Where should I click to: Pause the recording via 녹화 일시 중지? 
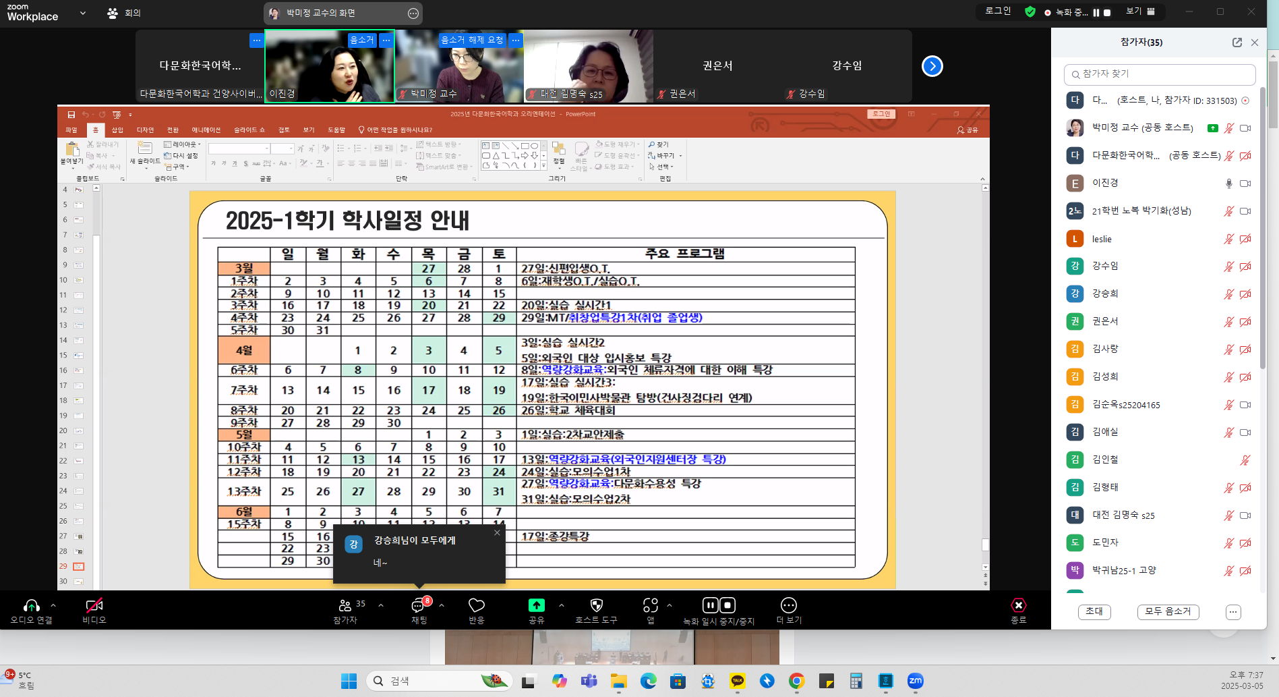711,605
